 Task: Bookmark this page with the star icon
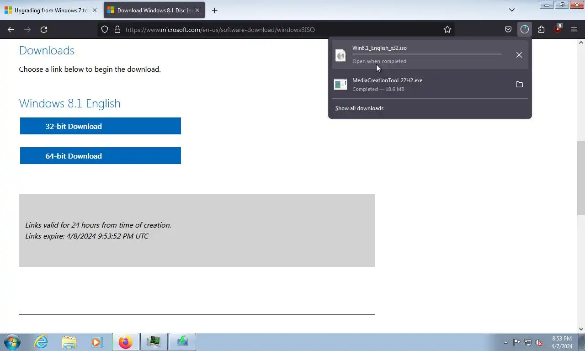447,29
